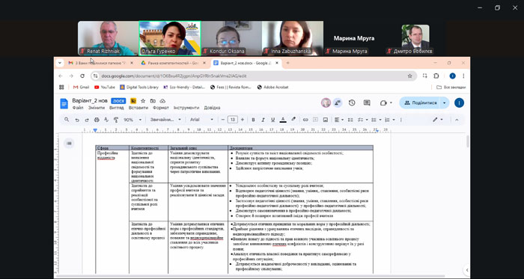
Task: Click the font size field showing 13
Action: (233, 120)
